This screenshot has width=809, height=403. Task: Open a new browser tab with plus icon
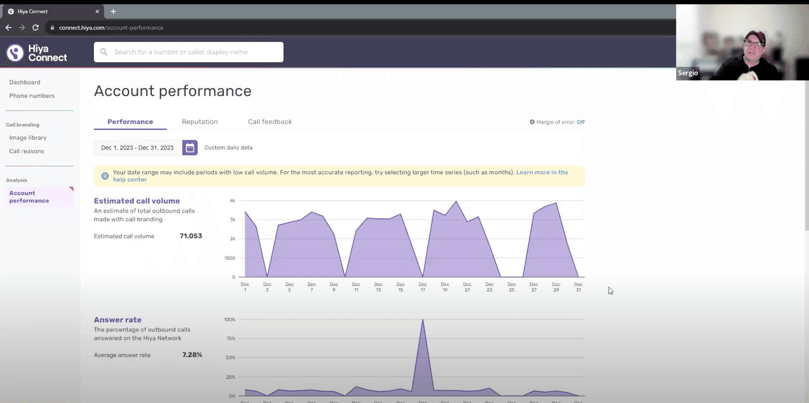click(x=113, y=12)
